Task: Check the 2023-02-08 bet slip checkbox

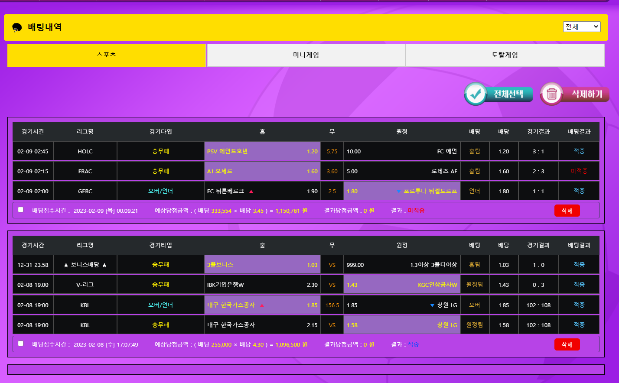Action: click(x=21, y=344)
